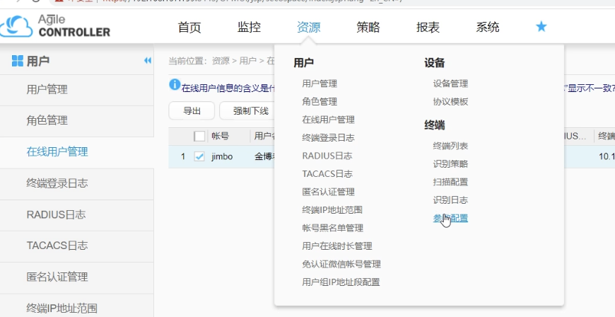Choose 用户管理 in the dropdown menu
Image resolution: width=615 pixels, height=317 pixels.
pos(320,83)
